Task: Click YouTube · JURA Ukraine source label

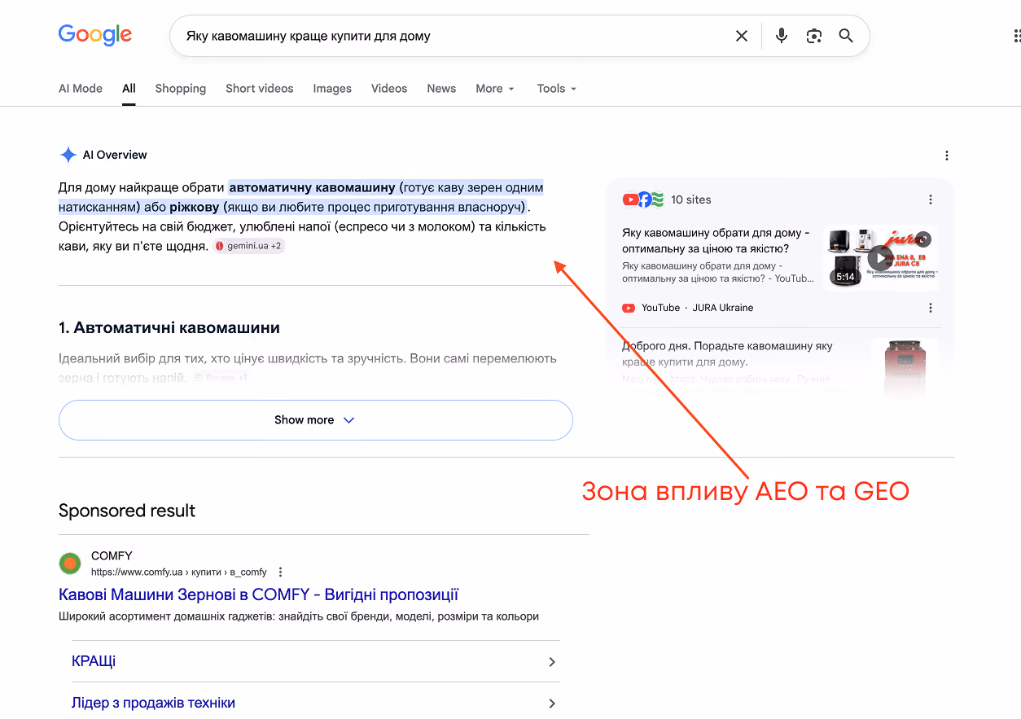Action: point(697,308)
